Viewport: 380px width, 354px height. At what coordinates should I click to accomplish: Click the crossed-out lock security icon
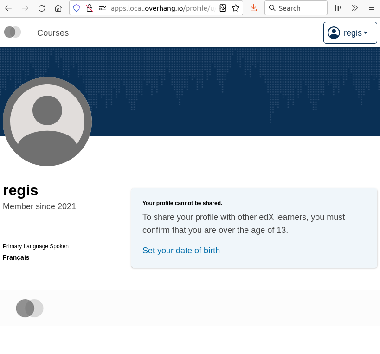[x=90, y=8]
